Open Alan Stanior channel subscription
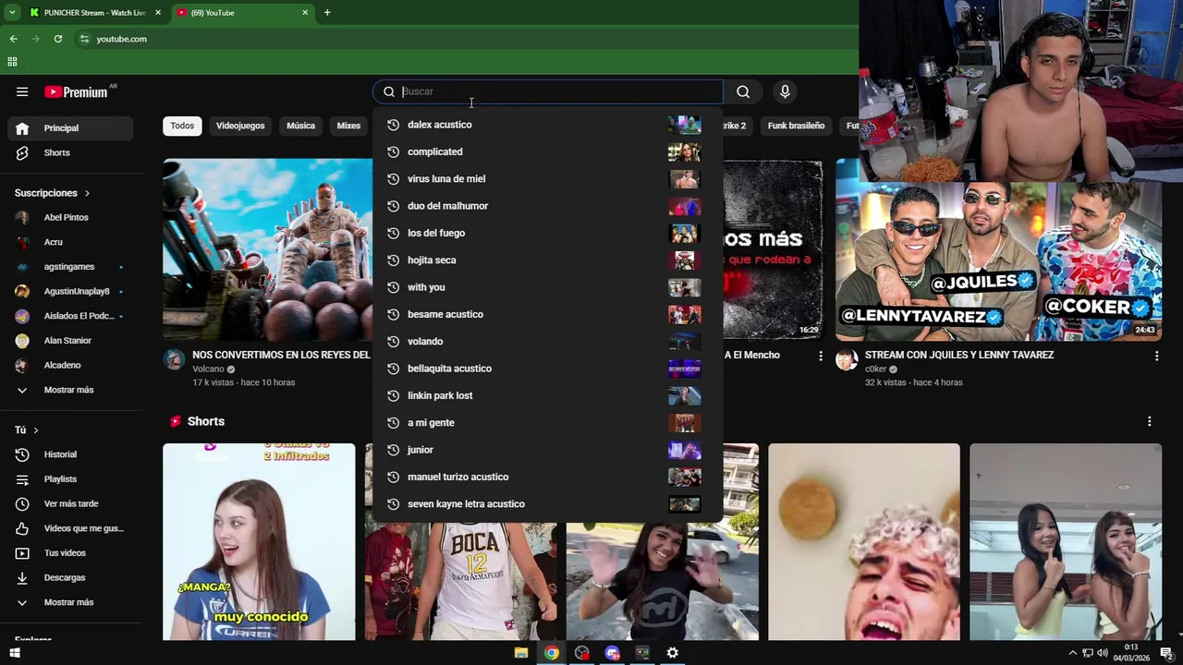This screenshot has width=1183, height=665. [x=70, y=341]
